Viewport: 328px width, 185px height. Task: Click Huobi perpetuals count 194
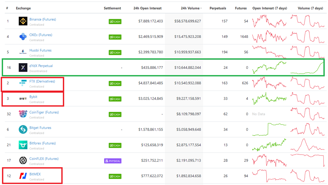[224, 52]
